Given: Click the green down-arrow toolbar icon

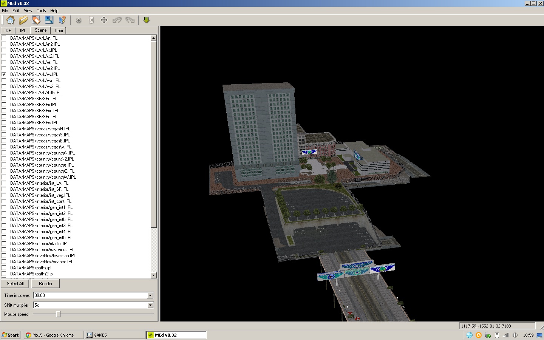Looking at the screenshot, I should (147, 20).
